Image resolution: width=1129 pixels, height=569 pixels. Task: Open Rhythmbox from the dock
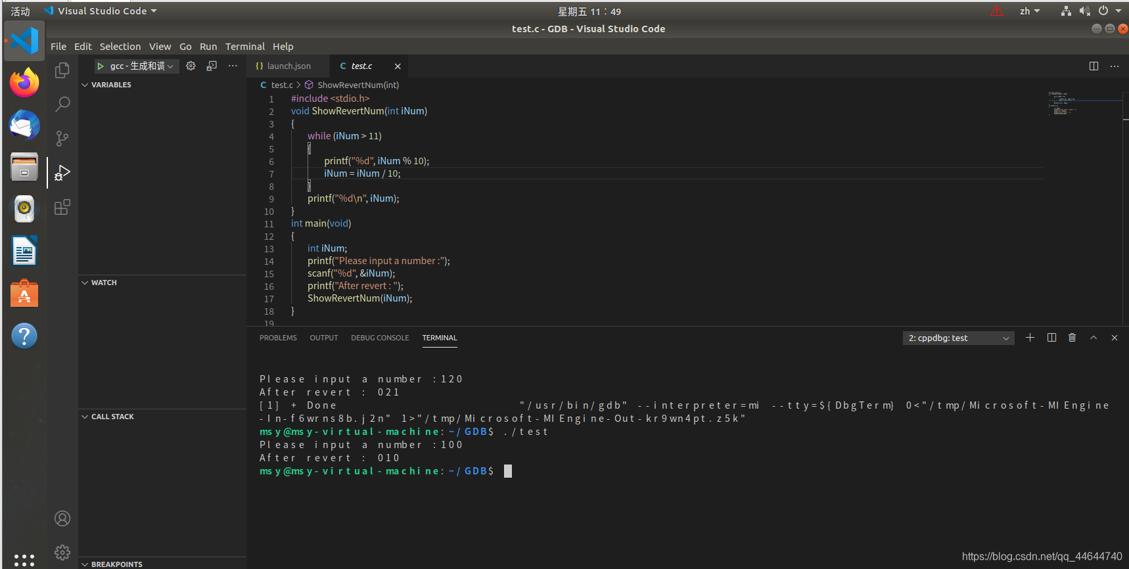(x=24, y=209)
